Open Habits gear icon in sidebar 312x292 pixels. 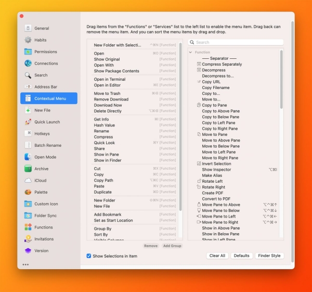pos(28,40)
